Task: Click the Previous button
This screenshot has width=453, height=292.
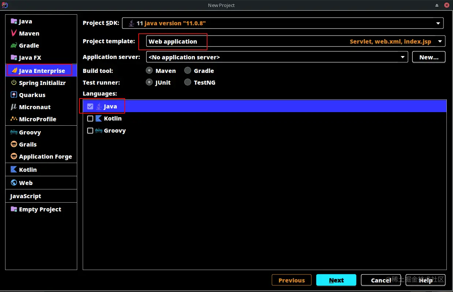Action: click(x=292, y=280)
